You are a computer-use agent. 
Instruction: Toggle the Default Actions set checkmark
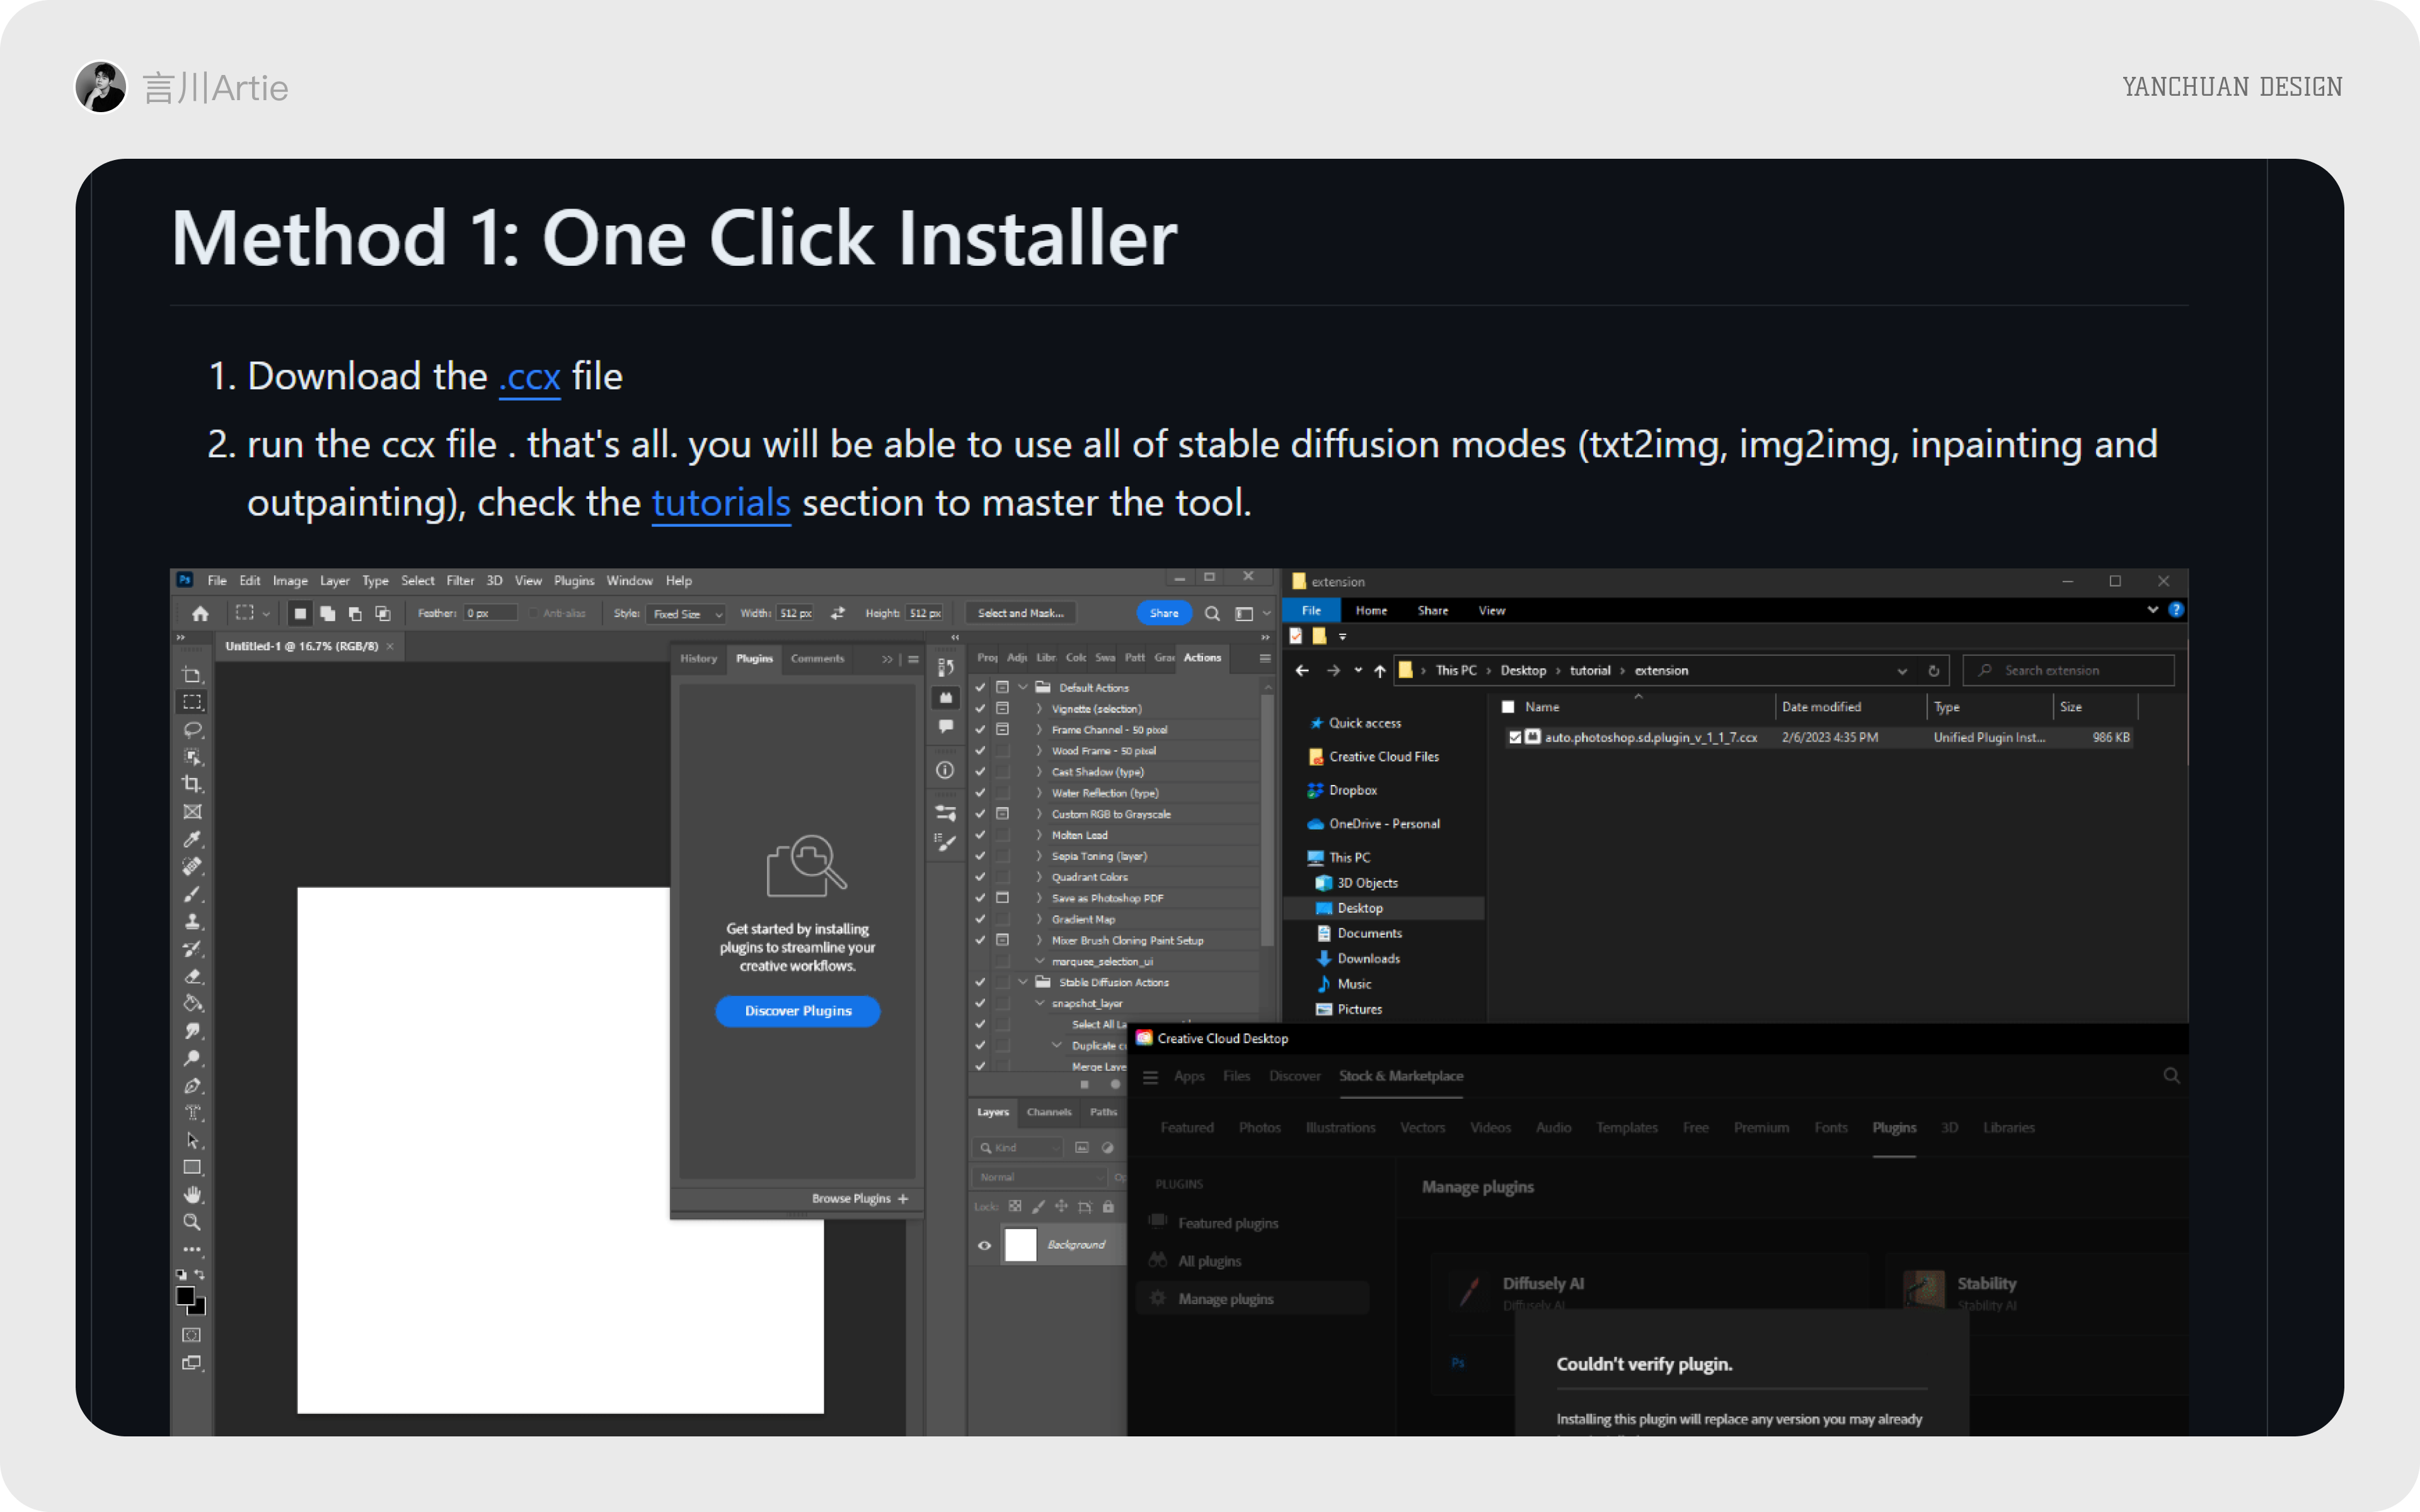980,688
